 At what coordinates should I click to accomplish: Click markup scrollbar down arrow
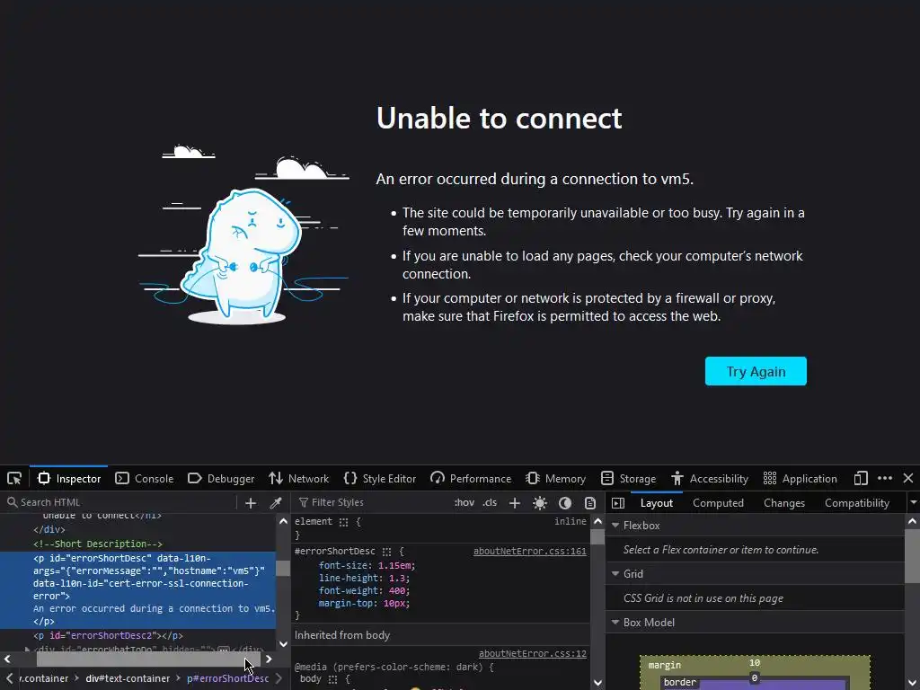[283, 643]
